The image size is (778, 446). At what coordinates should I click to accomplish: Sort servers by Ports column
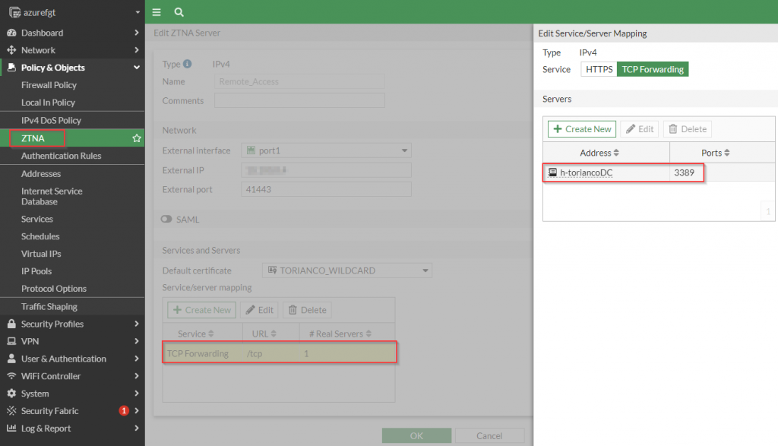pos(716,153)
